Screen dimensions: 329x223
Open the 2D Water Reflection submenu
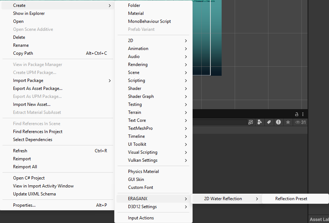click(x=226, y=199)
